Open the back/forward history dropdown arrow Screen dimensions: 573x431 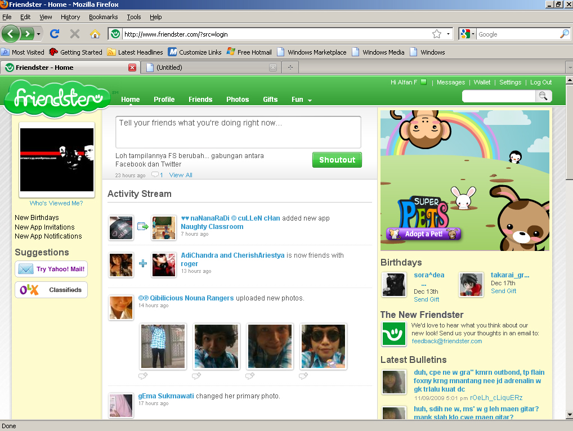point(39,34)
